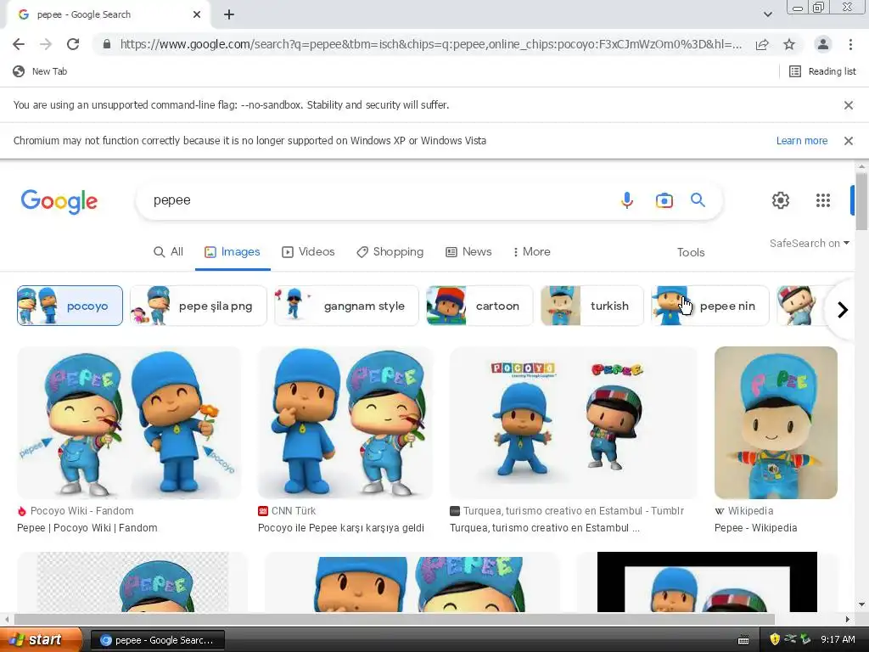Open a new browser tab
The width and height of the screenshot is (869, 652).
[x=229, y=14]
